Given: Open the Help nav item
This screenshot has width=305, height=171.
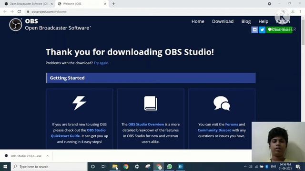Looking at the screenshot, I should [x=264, y=21].
